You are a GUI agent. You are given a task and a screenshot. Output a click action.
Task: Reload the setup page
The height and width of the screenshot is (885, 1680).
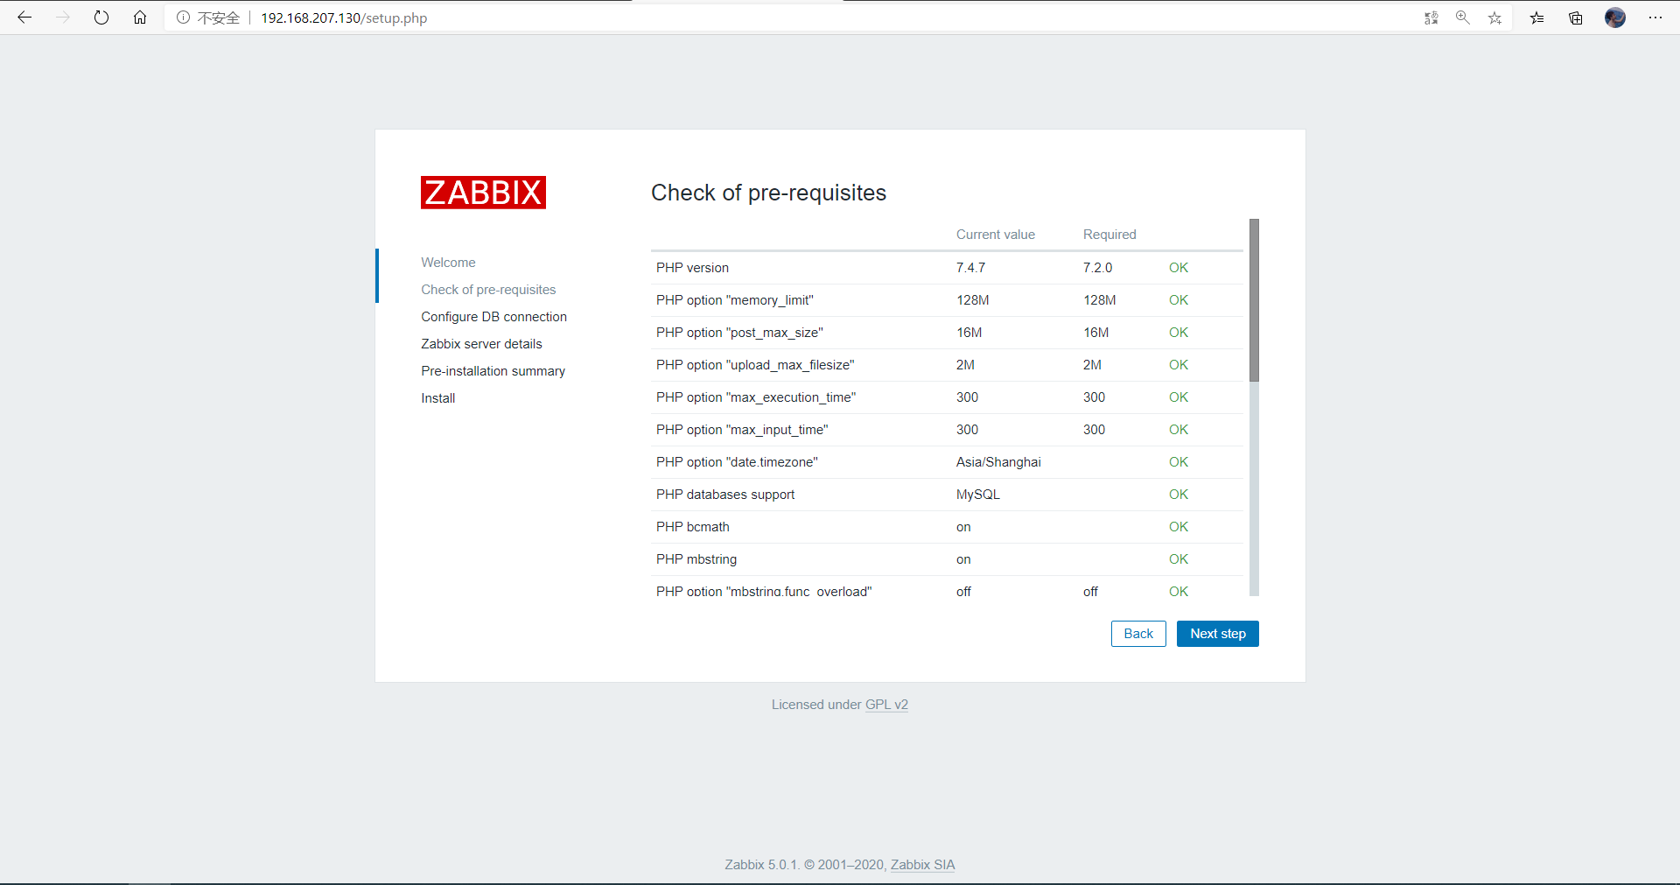[x=101, y=18]
